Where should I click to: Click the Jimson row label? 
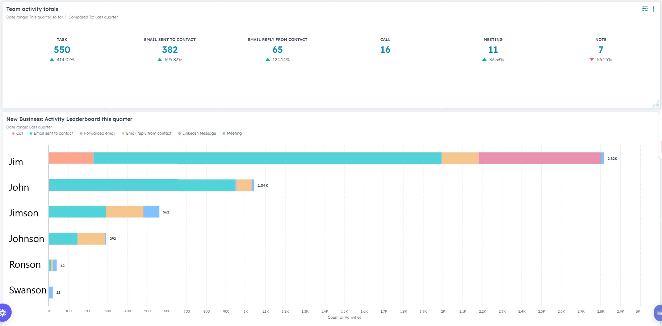(24, 213)
